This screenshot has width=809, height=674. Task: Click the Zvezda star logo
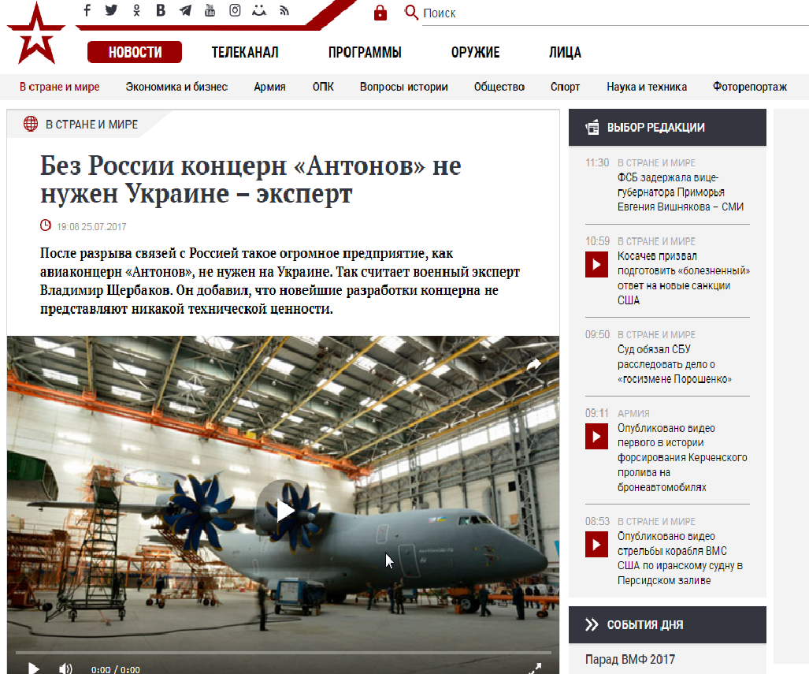coord(36,34)
